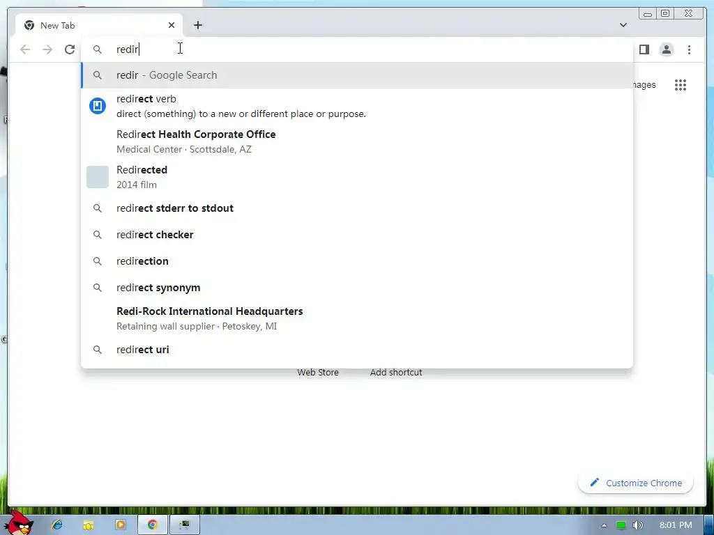
Task: Select the "redirection" search suggestion
Action: point(357,261)
